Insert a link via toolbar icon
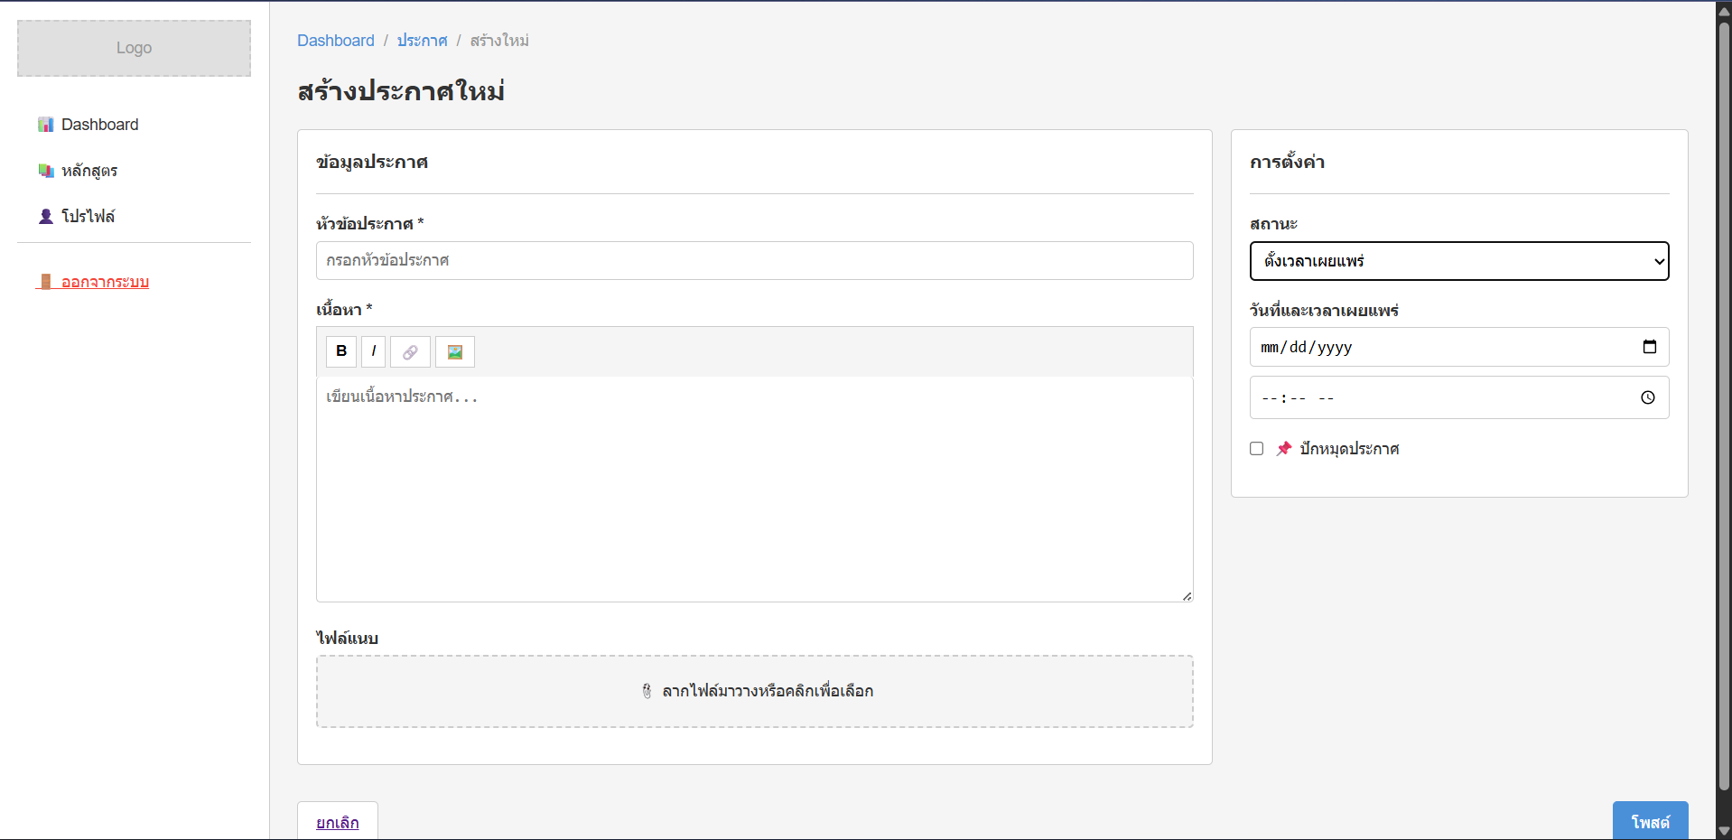Image resolution: width=1732 pixels, height=840 pixels. (x=410, y=351)
